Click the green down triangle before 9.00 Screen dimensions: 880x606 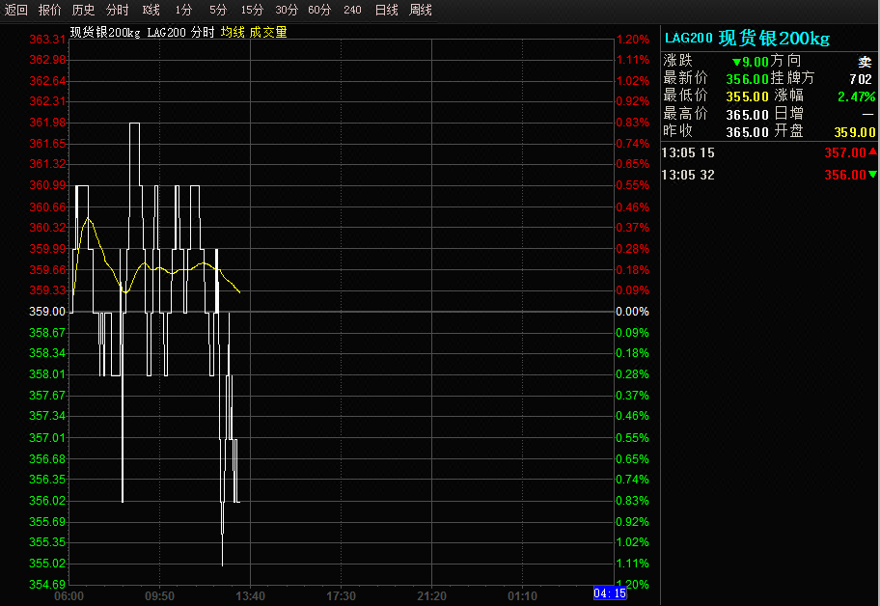[737, 63]
